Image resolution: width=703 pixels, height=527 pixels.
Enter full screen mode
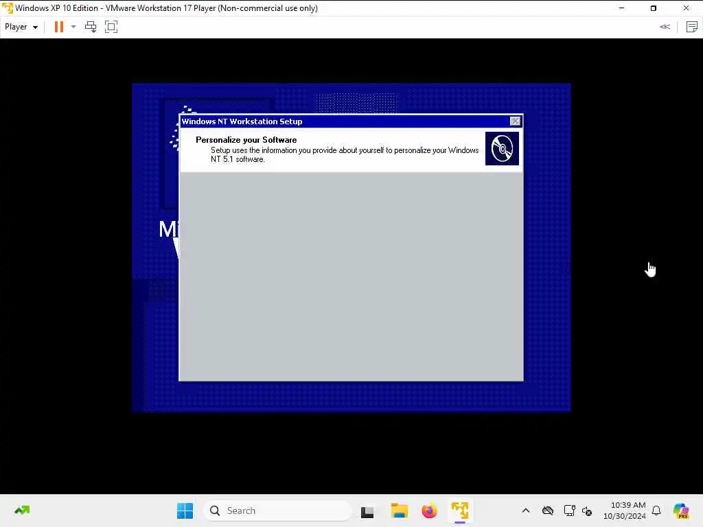[x=111, y=27]
